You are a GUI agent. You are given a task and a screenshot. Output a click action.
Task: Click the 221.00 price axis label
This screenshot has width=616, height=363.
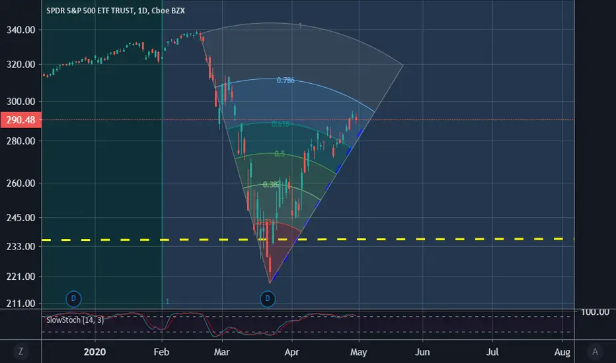click(x=21, y=277)
